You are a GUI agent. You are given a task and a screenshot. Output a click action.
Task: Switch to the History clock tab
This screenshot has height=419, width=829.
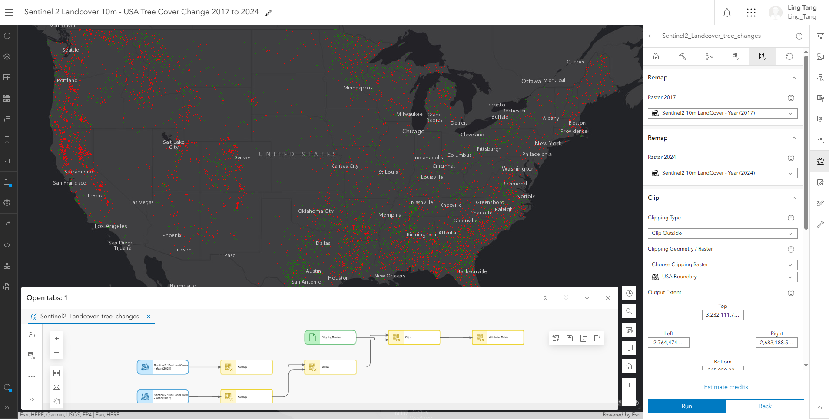point(789,56)
